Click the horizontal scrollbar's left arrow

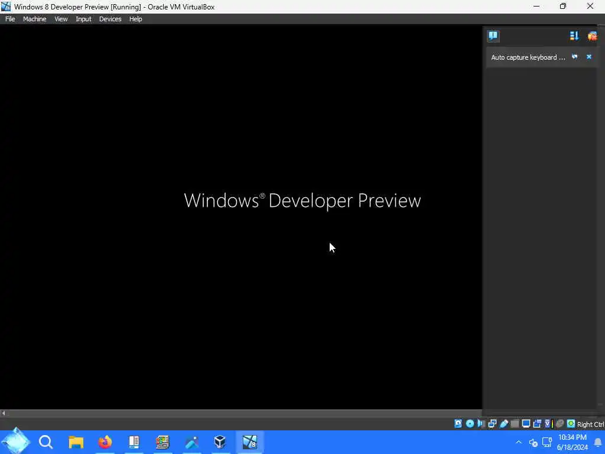(x=4, y=413)
